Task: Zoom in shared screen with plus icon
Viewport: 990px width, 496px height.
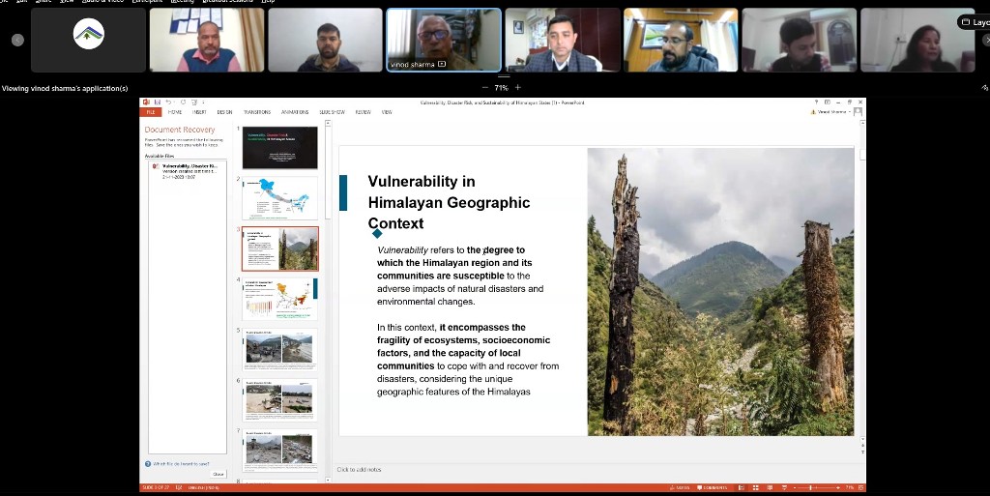Action: 517,87
